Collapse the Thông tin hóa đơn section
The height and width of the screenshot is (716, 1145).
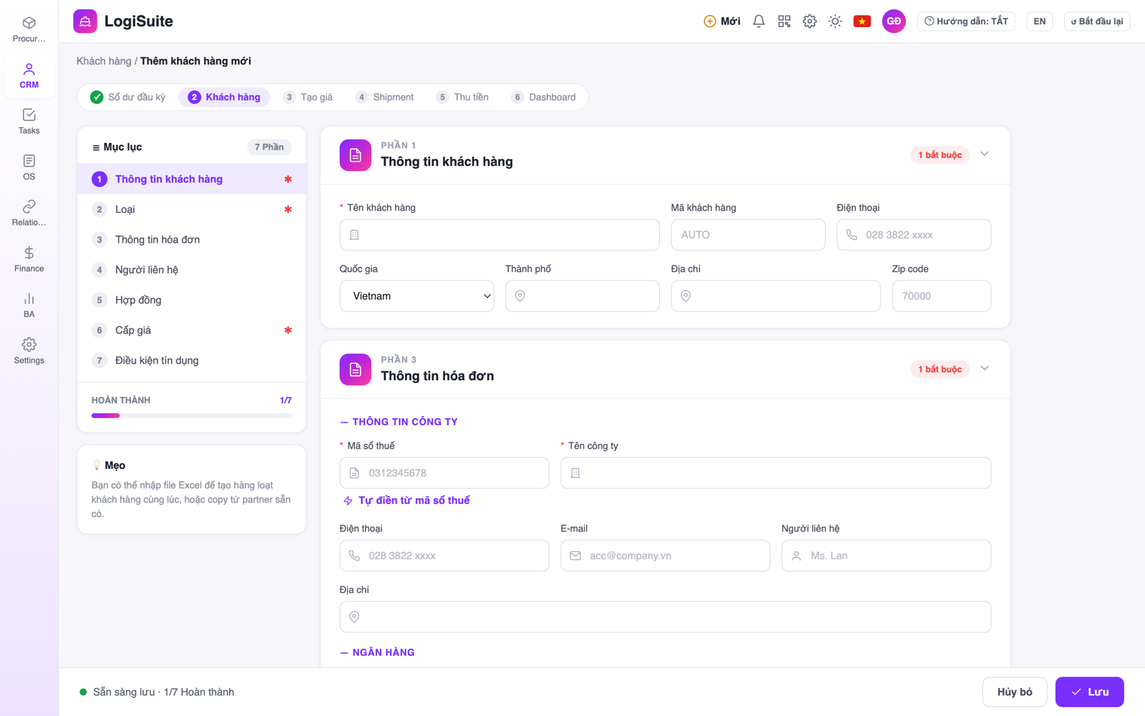click(x=985, y=368)
